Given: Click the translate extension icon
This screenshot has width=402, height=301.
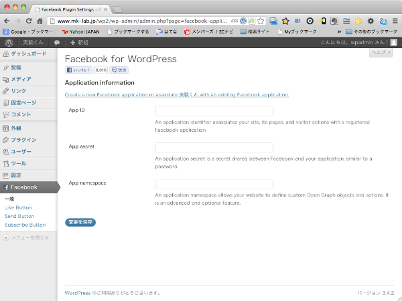Looking at the screenshot, I should (383, 21).
